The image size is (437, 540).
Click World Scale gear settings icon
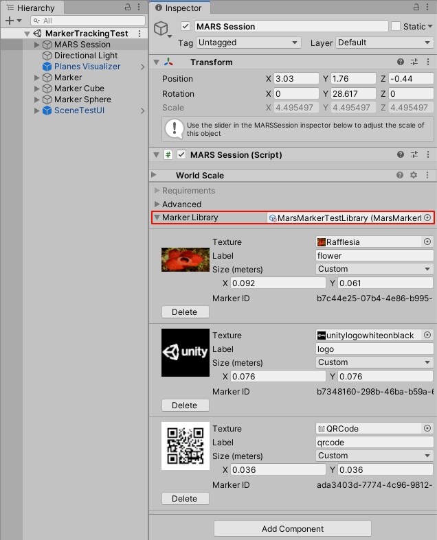(x=414, y=176)
